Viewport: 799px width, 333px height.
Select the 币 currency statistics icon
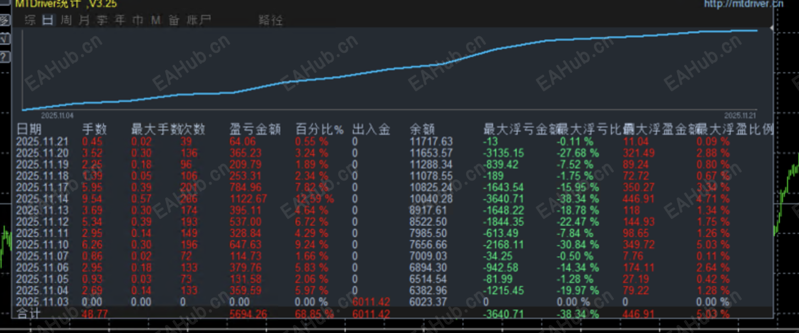coord(136,21)
